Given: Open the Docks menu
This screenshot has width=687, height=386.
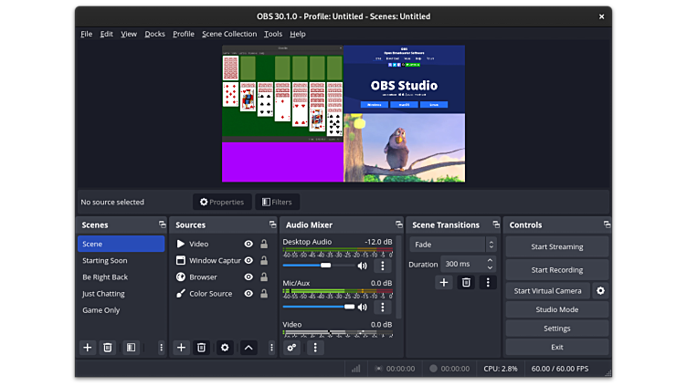Looking at the screenshot, I should point(155,34).
